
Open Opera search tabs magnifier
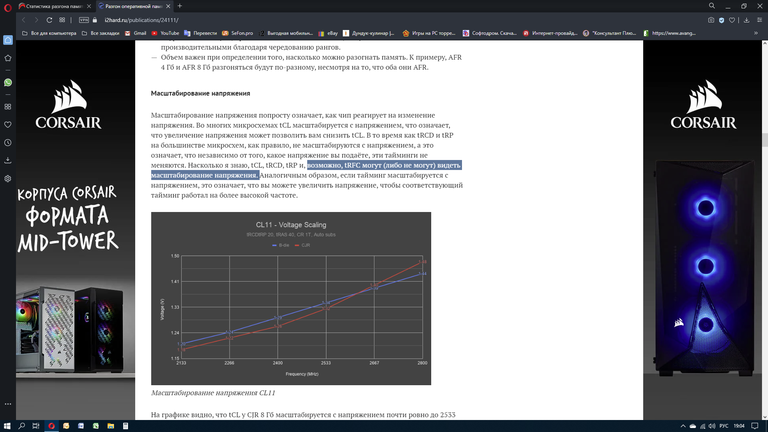click(712, 6)
